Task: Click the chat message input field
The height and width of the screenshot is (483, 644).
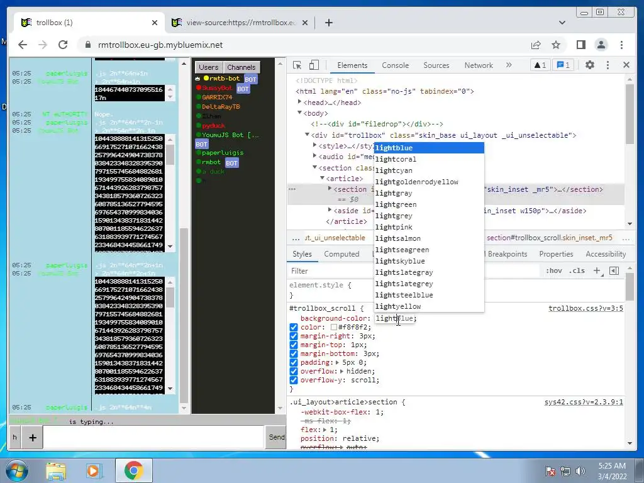Action: [x=153, y=438]
